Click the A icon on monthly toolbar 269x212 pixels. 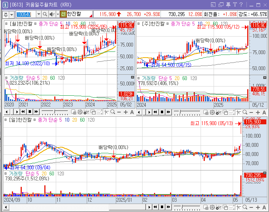(132, 112)
